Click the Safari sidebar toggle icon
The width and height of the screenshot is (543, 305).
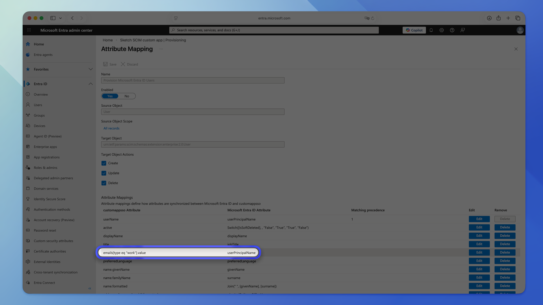point(53,18)
